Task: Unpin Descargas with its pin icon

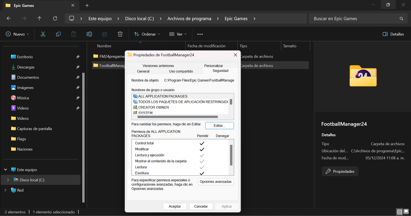Action: point(78,67)
